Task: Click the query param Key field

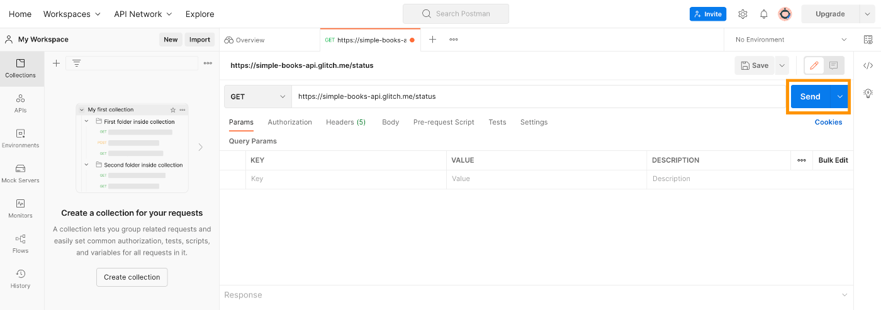Action: 345,179
